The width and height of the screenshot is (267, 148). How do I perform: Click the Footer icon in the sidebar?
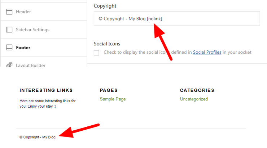pos(9,47)
